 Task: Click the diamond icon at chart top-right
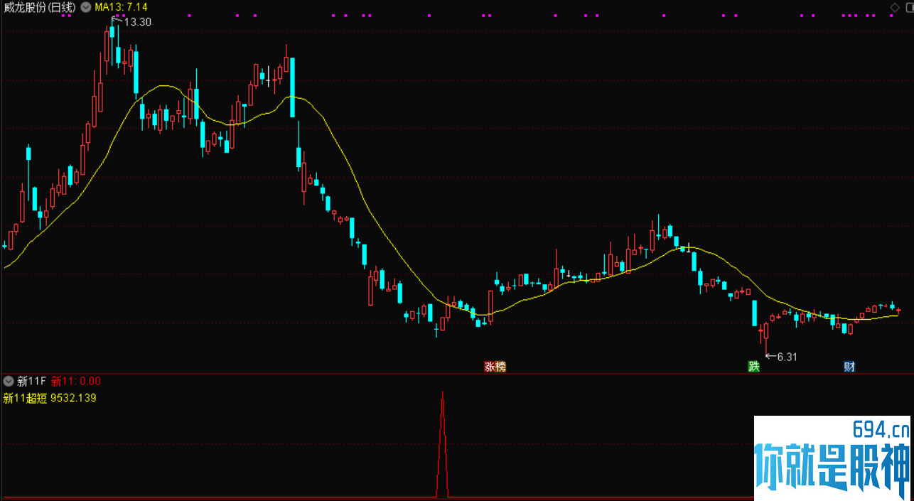tap(895, 7)
